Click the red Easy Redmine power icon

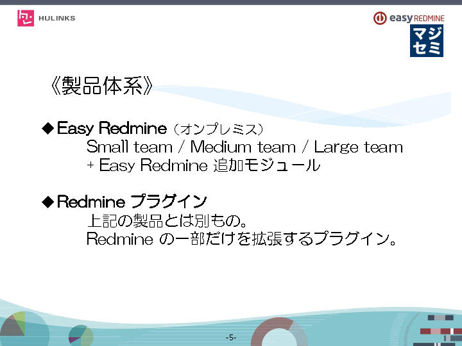379,18
